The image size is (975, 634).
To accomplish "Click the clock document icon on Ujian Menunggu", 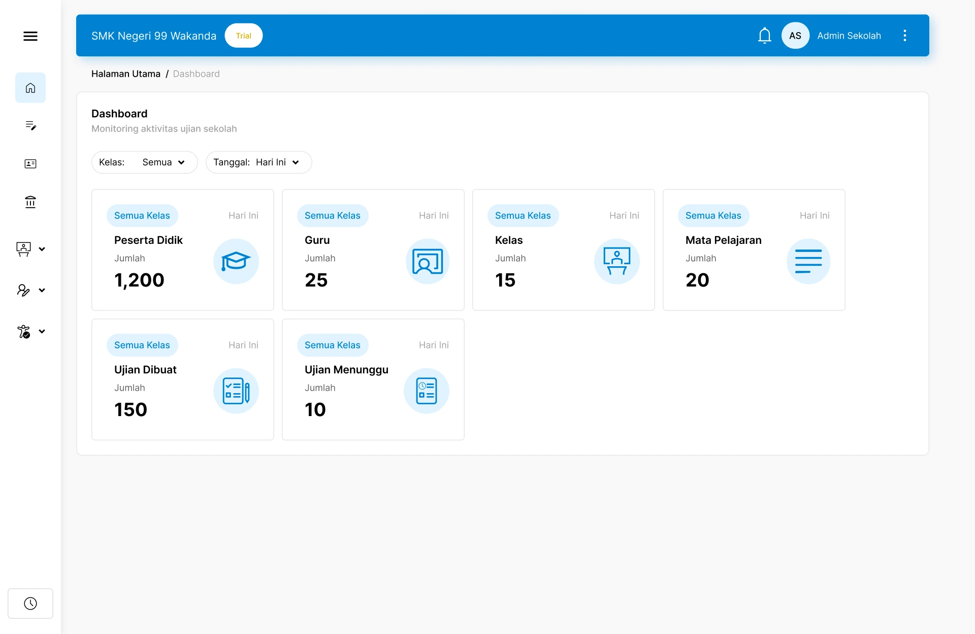I will [x=427, y=391].
